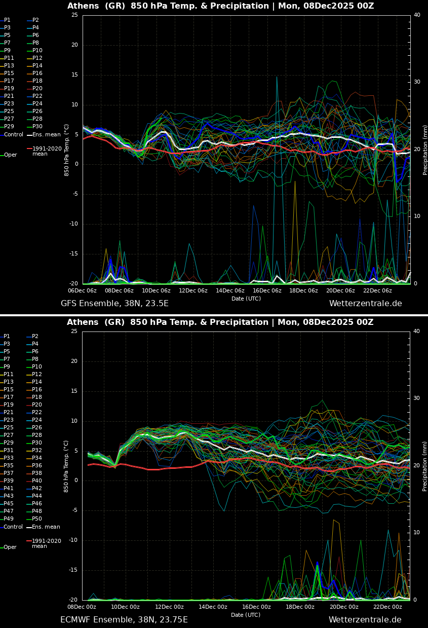
Task: Click the 22Dec 06z label on GFS axis
Action: [x=377, y=291]
